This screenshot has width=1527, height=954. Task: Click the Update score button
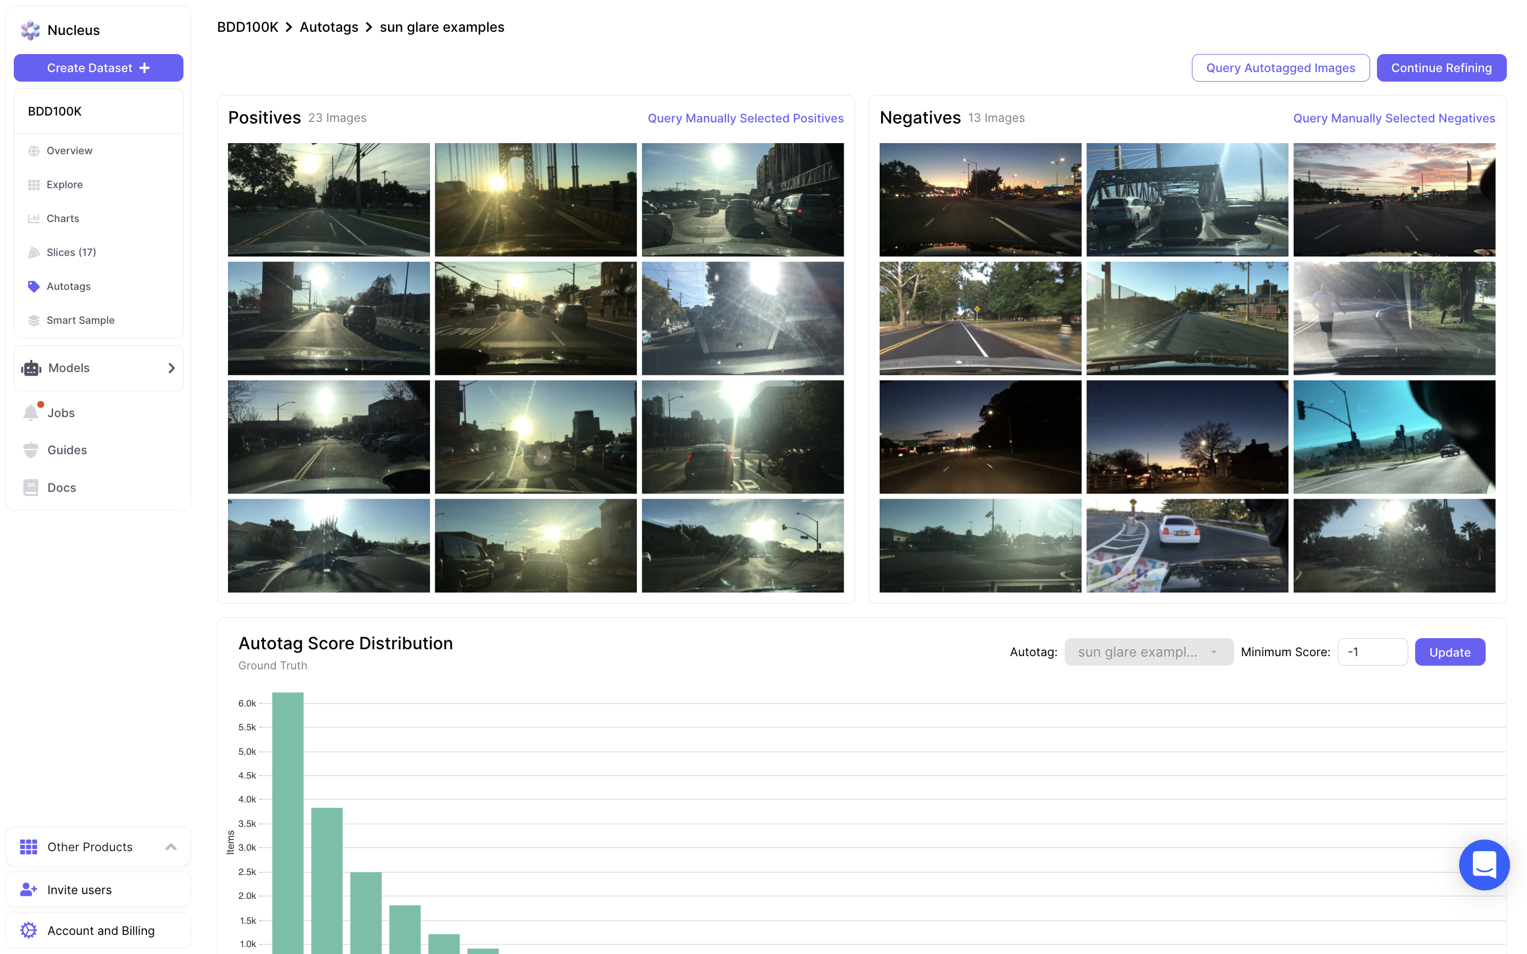1450,652
